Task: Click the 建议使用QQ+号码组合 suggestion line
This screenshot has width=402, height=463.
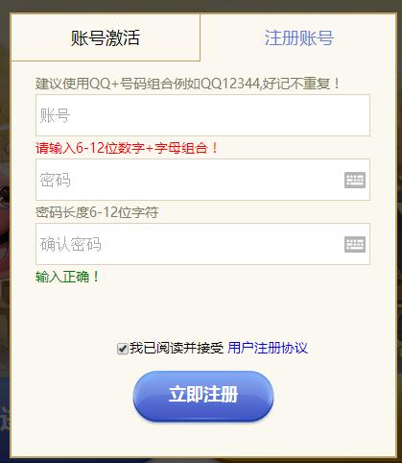Action: pyautogui.click(x=187, y=84)
